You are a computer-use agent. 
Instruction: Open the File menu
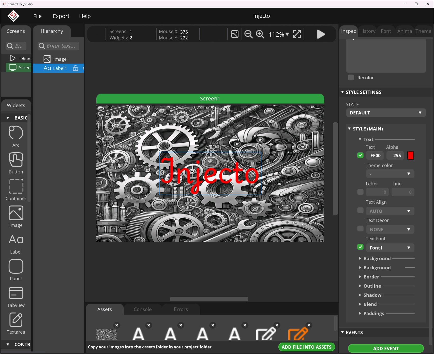click(x=37, y=16)
